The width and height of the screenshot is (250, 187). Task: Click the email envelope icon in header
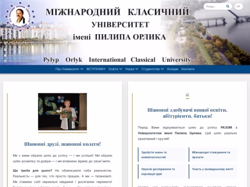[x=5, y=61]
